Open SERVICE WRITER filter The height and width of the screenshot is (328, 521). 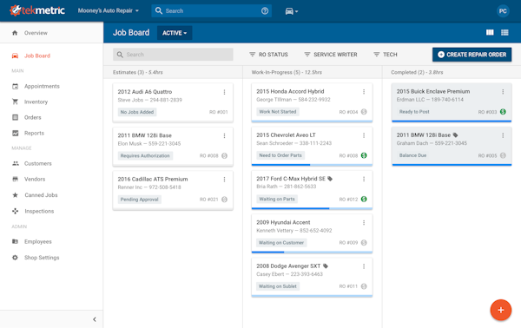(331, 55)
